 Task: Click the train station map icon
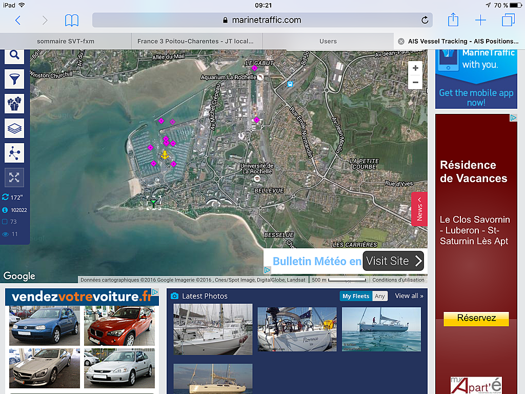290,84
